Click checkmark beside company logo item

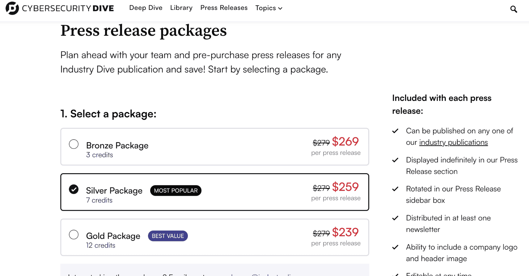[395, 247]
